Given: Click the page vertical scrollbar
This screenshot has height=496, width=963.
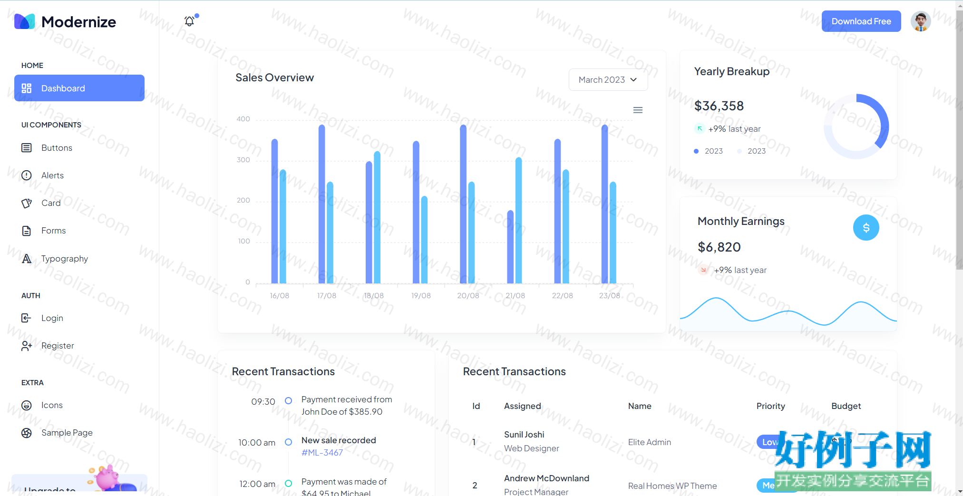Looking at the screenshot, I should (x=959, y=143).
